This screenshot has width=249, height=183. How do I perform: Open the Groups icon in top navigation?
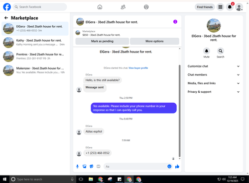coord(146,7)
